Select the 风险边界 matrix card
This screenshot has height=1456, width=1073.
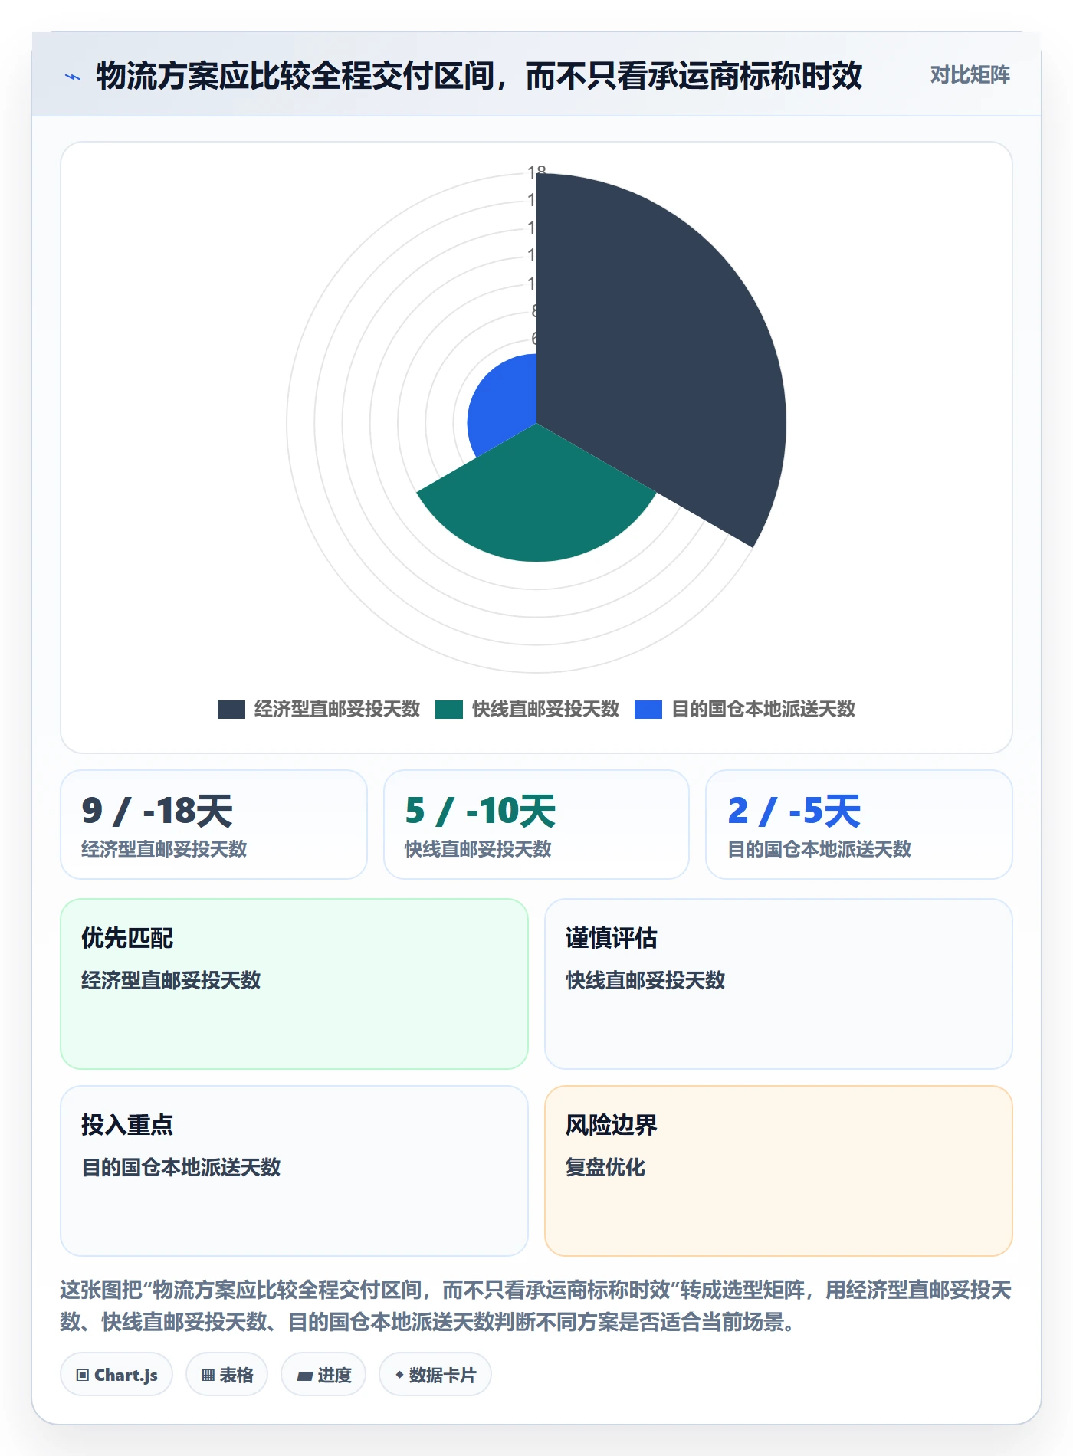click(779, 1171)
